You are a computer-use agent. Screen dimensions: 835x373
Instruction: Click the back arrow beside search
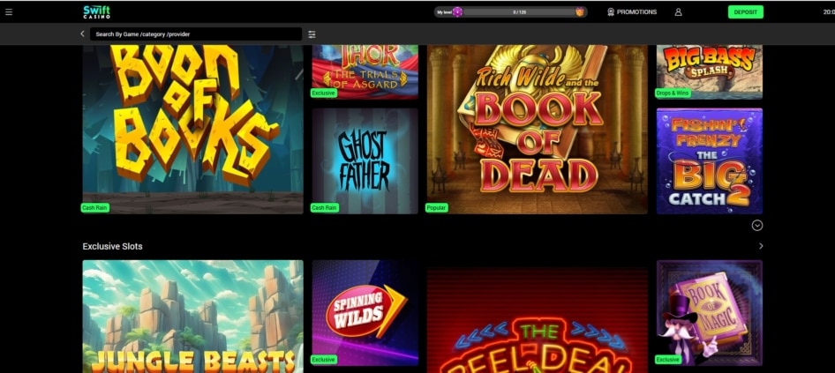pyautogui.click(x=82, y=34)
